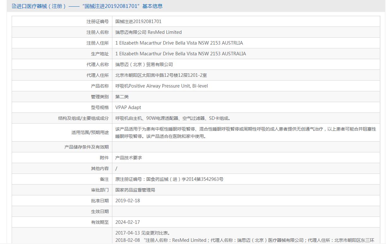Select 呼吸机由主机、90W电源适配器 composition text
This screenshot has width=386, height=244.
click(x=173, y=118)
